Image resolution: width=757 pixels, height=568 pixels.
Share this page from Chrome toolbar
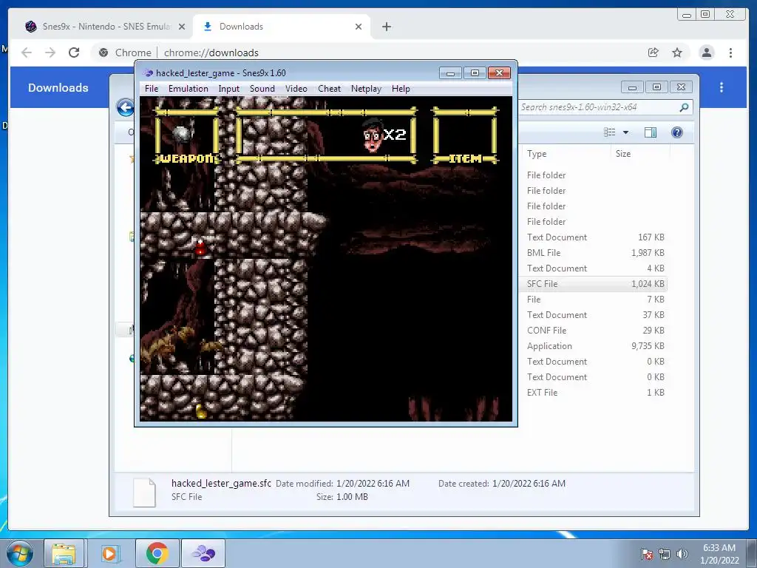pos(654,53)
